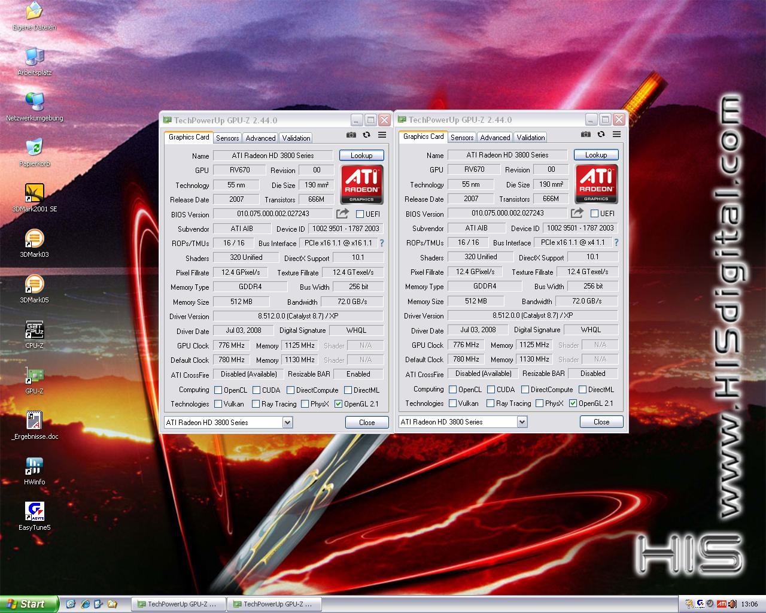Click Lookup button in right GPU-Z
The width and height of the screenshot is (766, 613).
[596, 154]
